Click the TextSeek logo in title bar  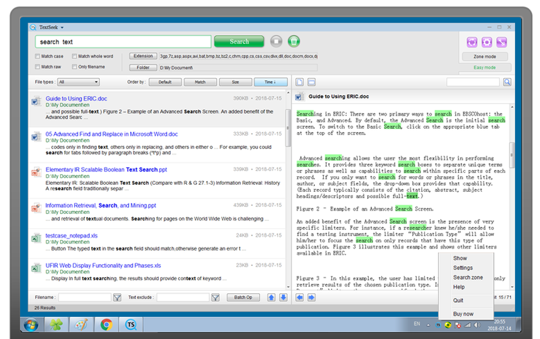33,27
